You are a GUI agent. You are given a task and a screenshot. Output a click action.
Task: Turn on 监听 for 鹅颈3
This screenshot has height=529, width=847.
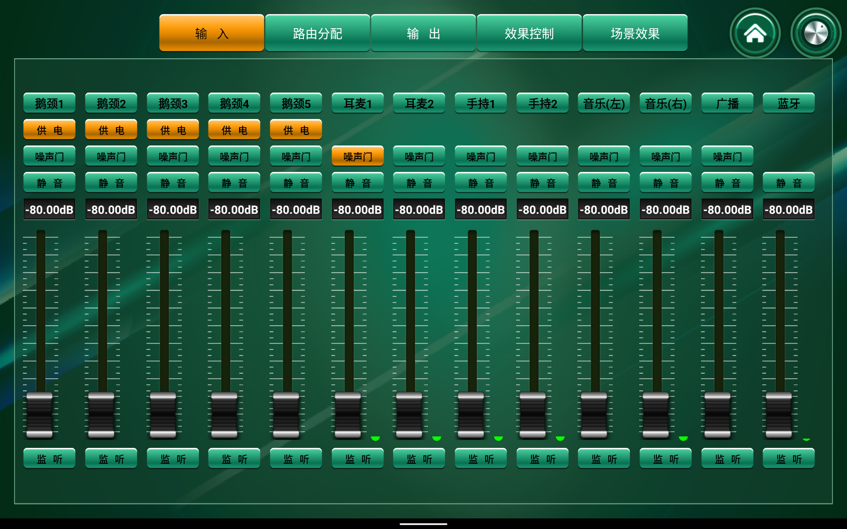pyautogui.click(x=173, y=459)
